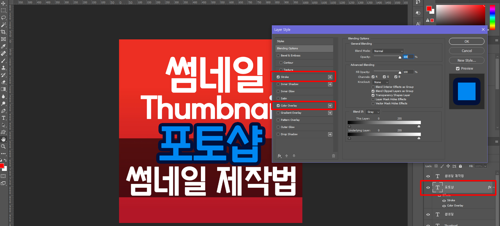Viewport: 500px width, 226px height.
Task: Hide the 포토샵 layer eye icon
Action: (428, 187)
